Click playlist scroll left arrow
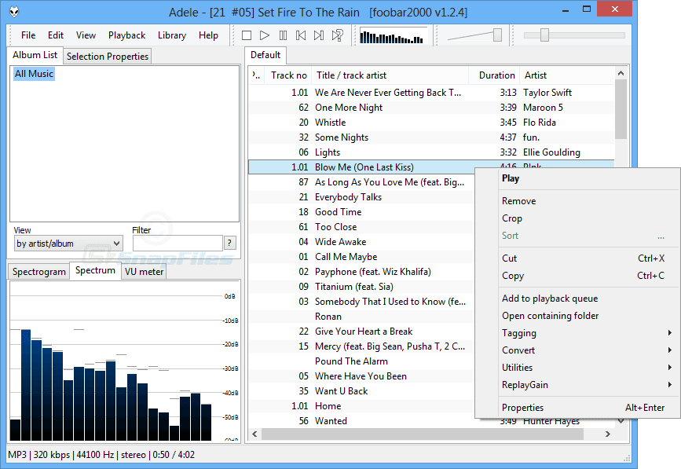 tap(255, 434)
